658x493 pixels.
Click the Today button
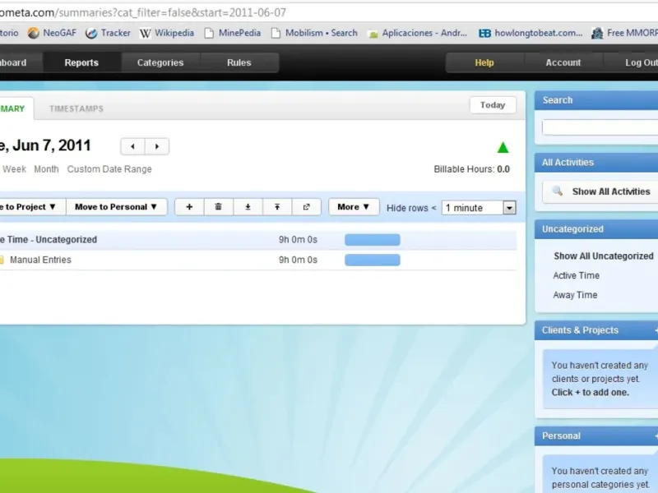[493, 105]
